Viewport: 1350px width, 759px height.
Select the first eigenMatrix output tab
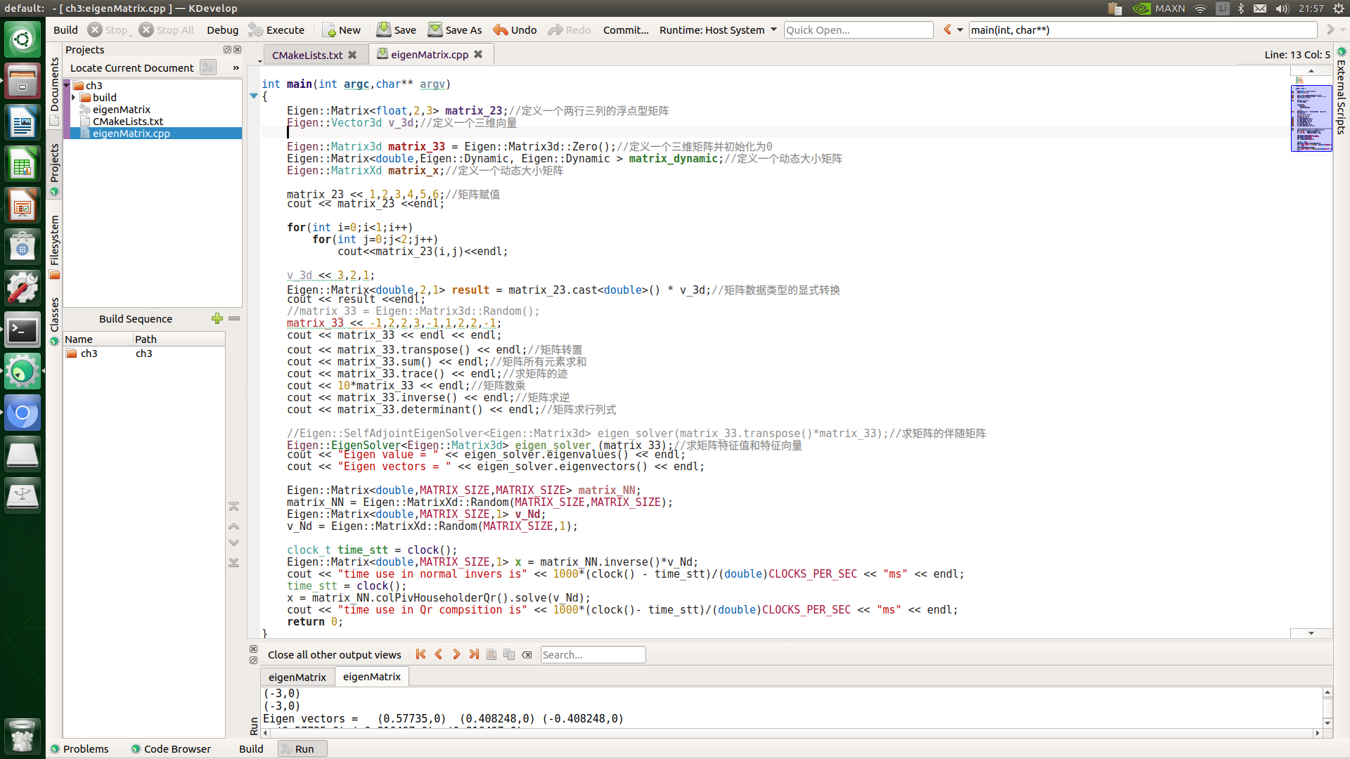click(297, 677)
